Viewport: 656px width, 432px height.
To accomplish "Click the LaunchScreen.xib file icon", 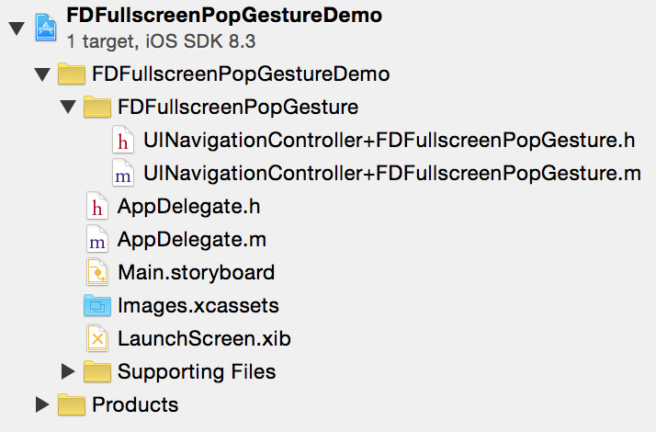I will (x=97, y=338).
